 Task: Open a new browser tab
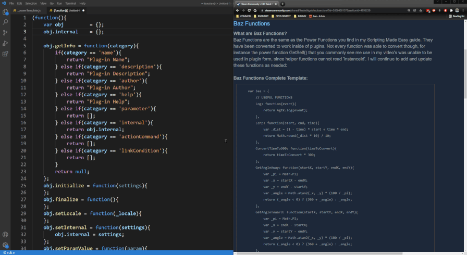click(282, 4)
